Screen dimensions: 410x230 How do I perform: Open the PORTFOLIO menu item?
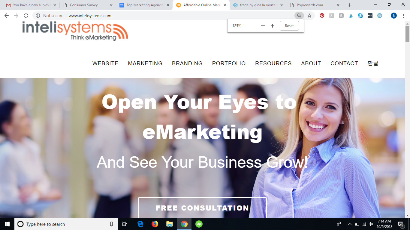[x=229, y=63]
